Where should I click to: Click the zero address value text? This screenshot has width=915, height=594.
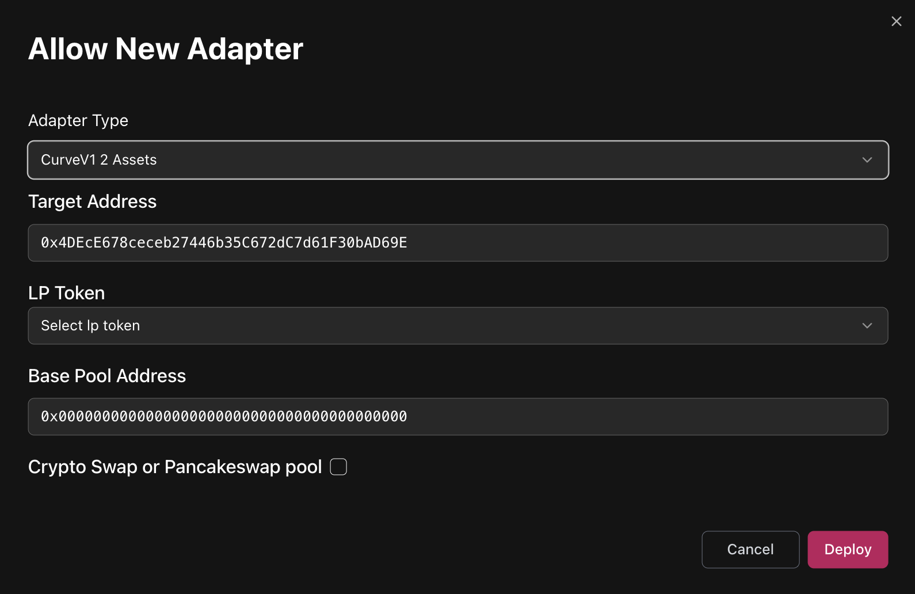click(224, 417)
